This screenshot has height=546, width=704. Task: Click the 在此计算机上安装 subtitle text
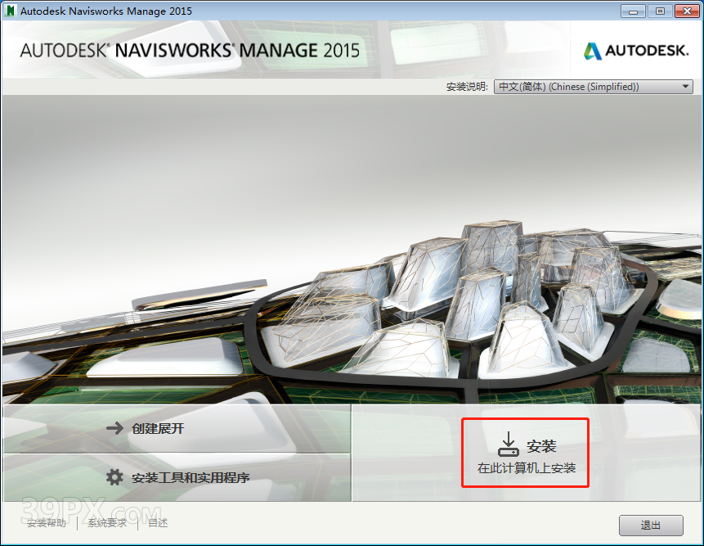(527, 468)
